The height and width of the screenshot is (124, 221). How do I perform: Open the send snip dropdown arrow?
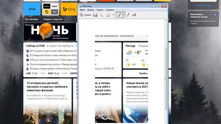pos(113,15)
